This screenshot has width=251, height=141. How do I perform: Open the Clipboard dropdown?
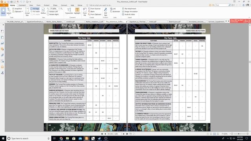tap(18, 11)
